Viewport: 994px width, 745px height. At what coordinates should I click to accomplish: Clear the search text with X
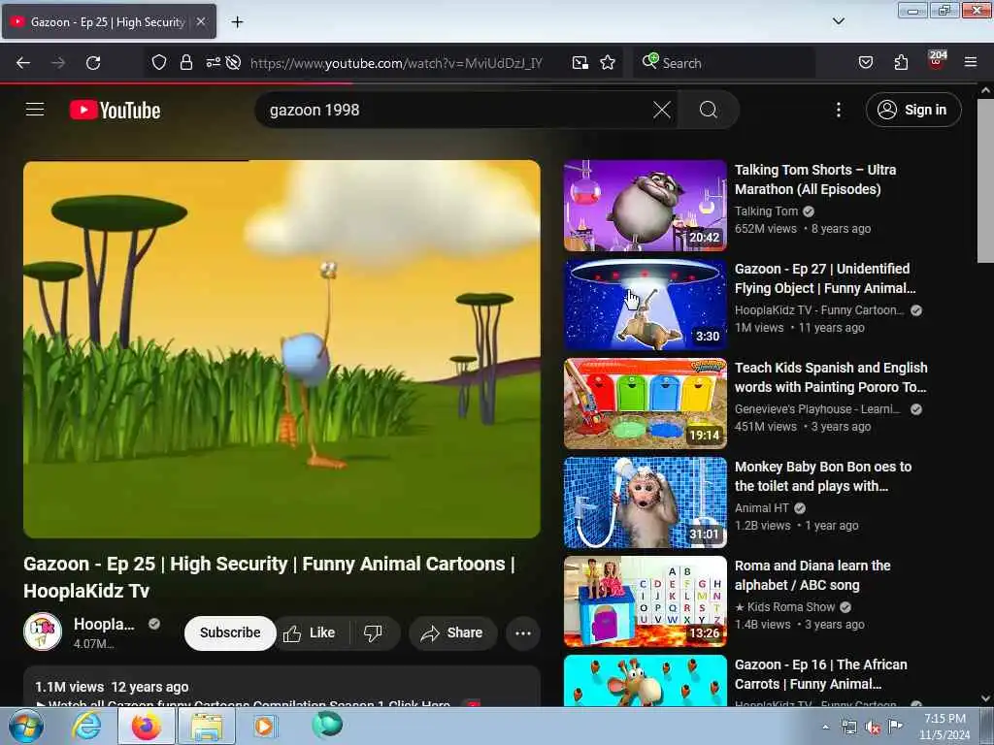pyautogui.click(x=661, y=110)
